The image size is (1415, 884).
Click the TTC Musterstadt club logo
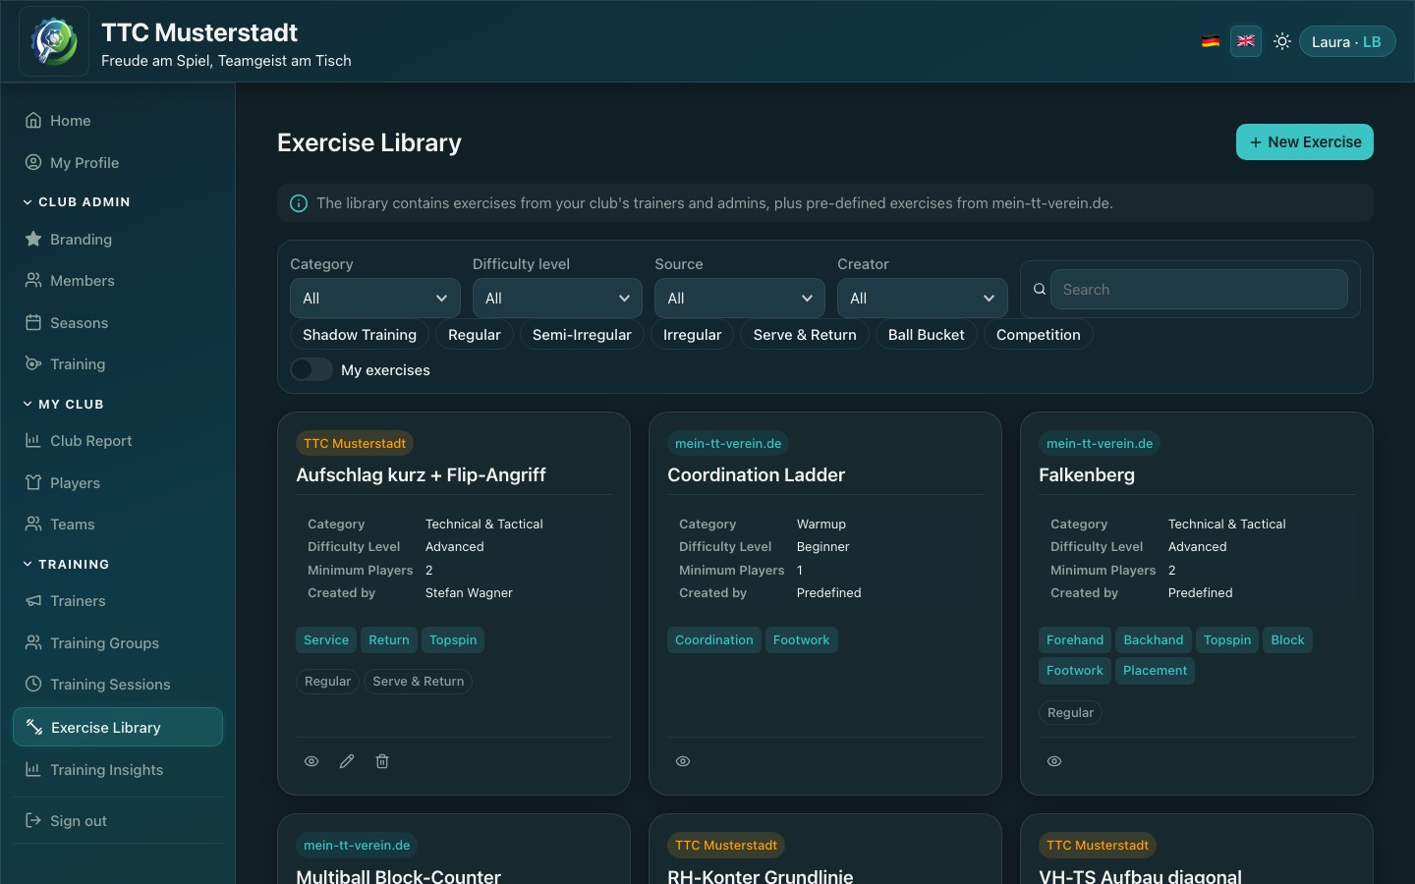pyautogui.click(x=54, y=41)
